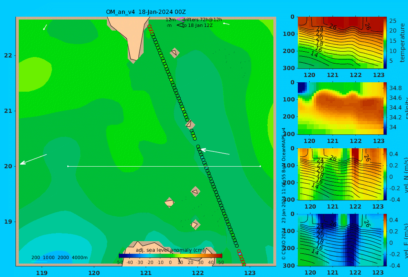This screenshot has width=408, height=277.
Task: Click the 0 tick on sea level color bar
Action: (x=170, y=262)
